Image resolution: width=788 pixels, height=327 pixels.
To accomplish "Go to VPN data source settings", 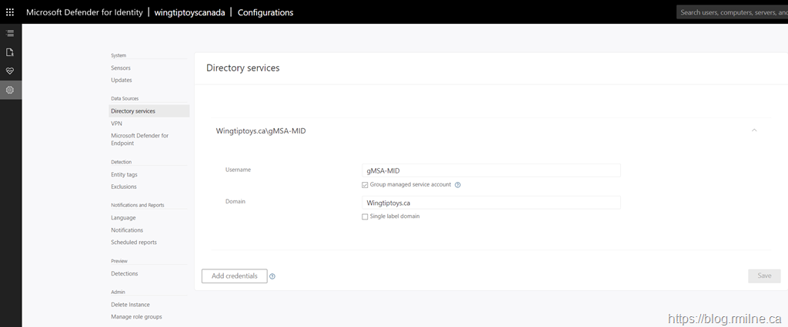I will [116, 123].
